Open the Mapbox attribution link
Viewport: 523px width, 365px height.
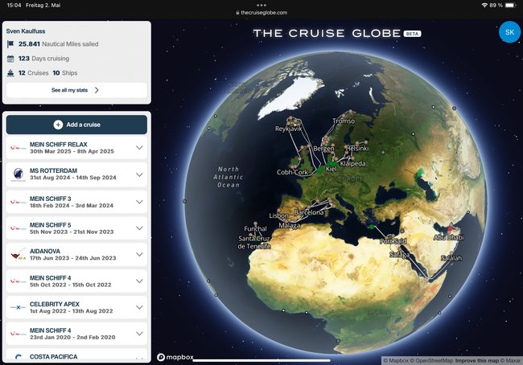[396, 360]
